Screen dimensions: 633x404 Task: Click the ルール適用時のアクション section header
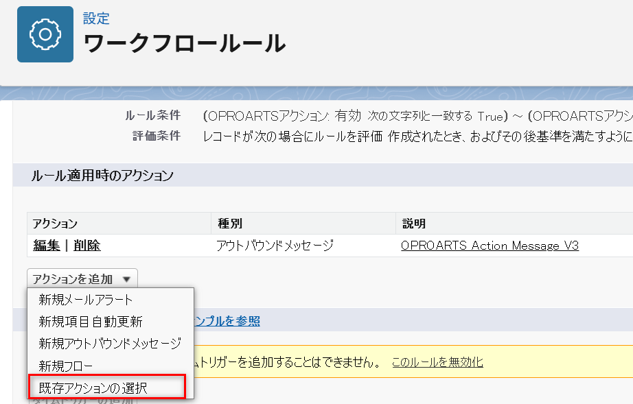tap(102, 176)
